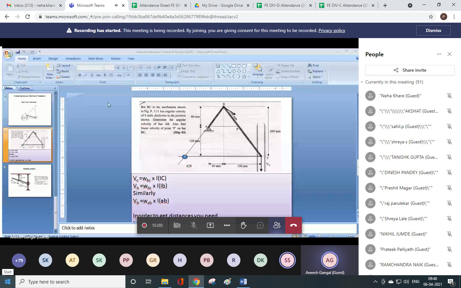
Task: Close the People panel
Action: [x=449, y=54]
